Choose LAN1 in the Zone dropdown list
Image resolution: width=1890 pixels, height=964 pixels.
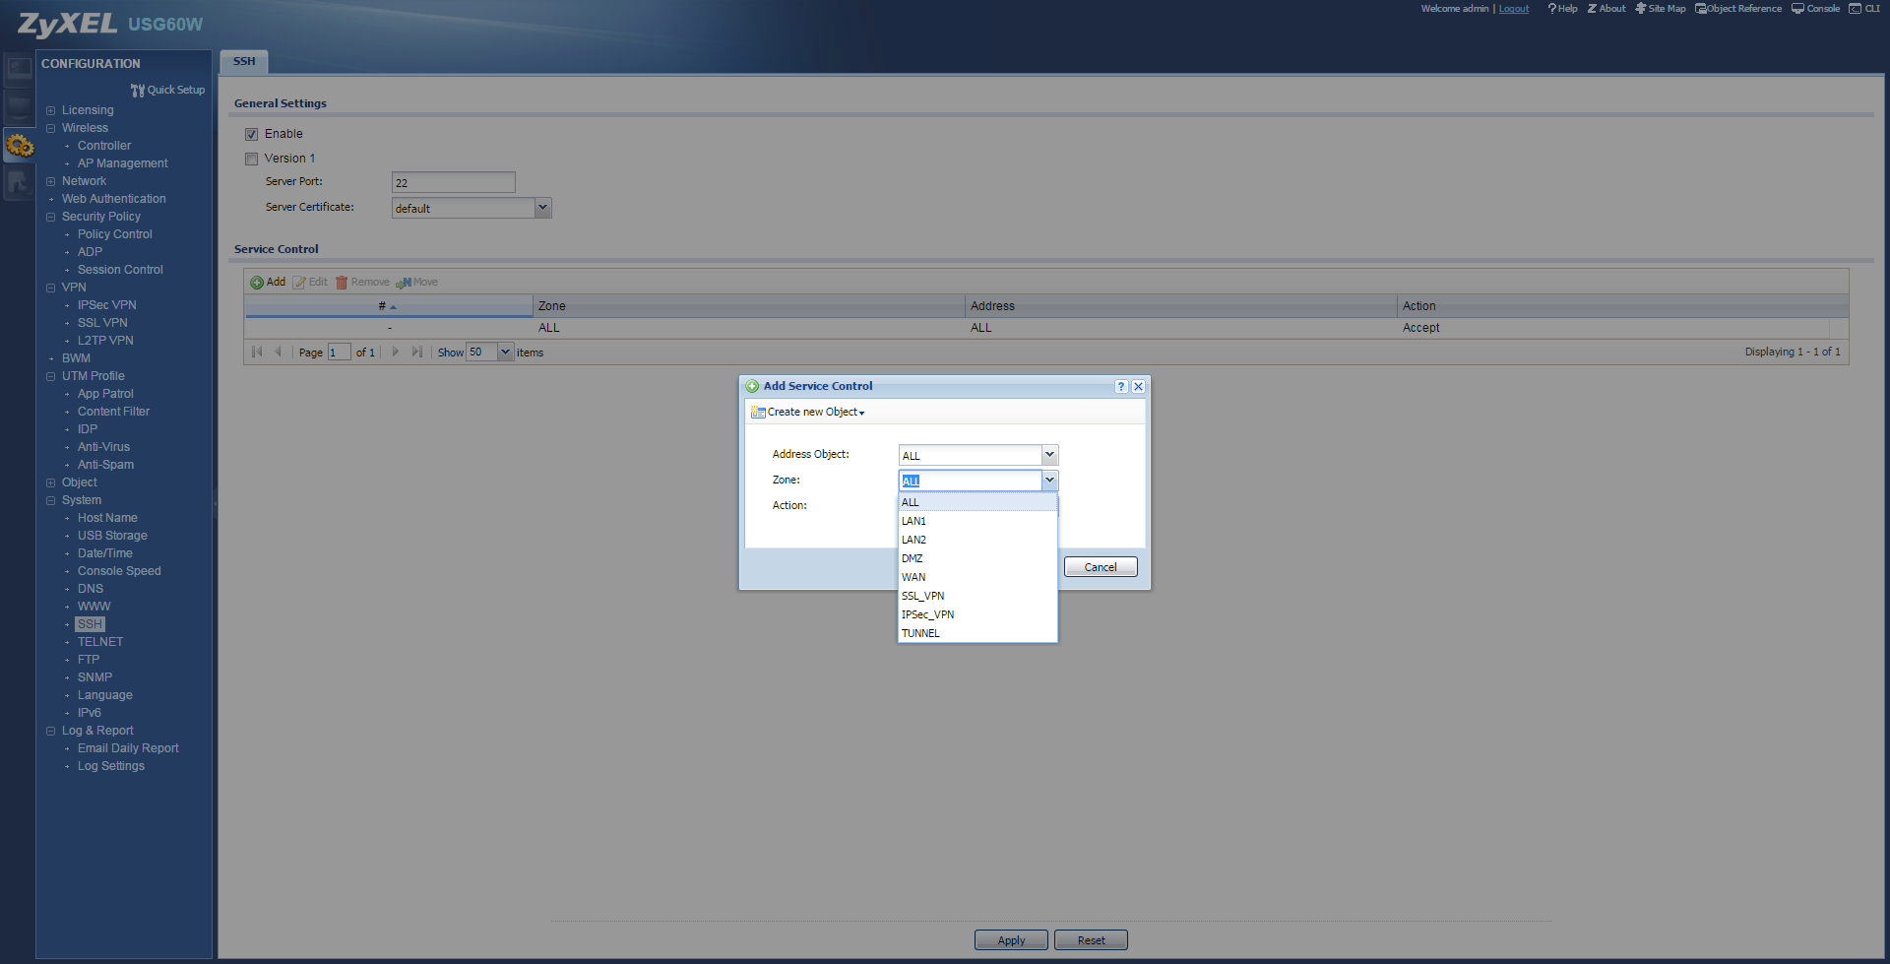913,522
